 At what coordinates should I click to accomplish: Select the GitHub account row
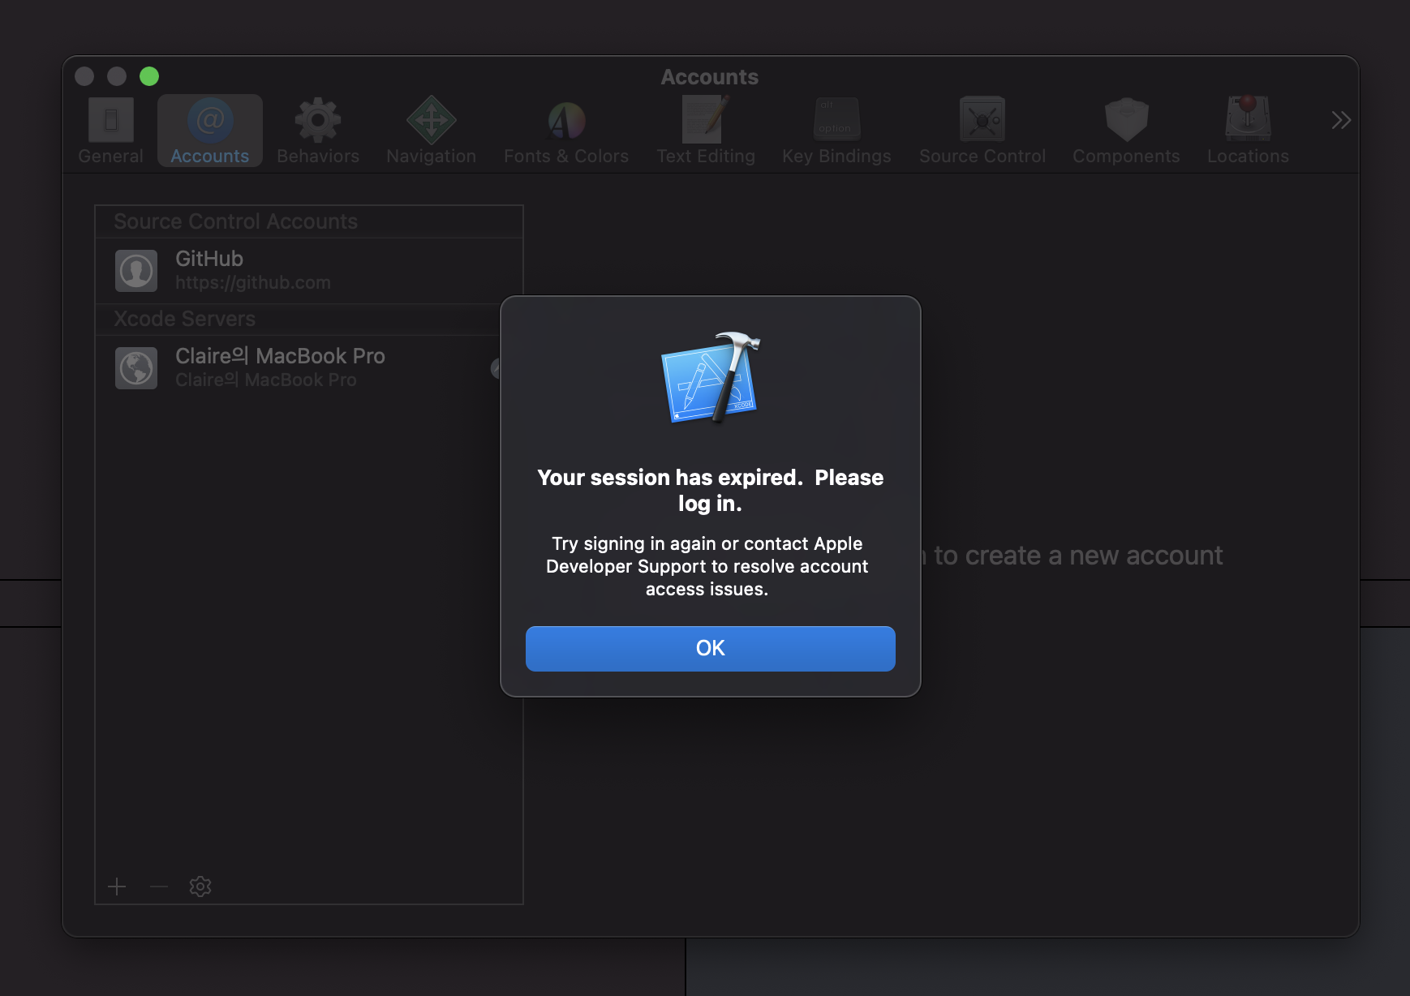[x=309, y=270]
